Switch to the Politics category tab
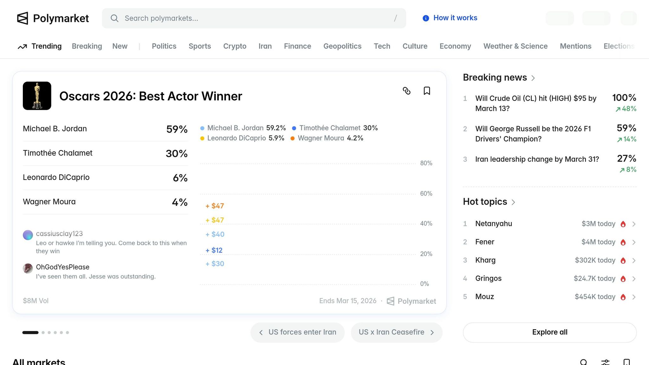 [x=164, y=46]
